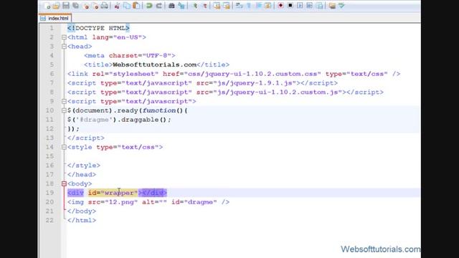Toggle show all characters icon
This screenshot has height=258, width=459.
click(249, 6)
